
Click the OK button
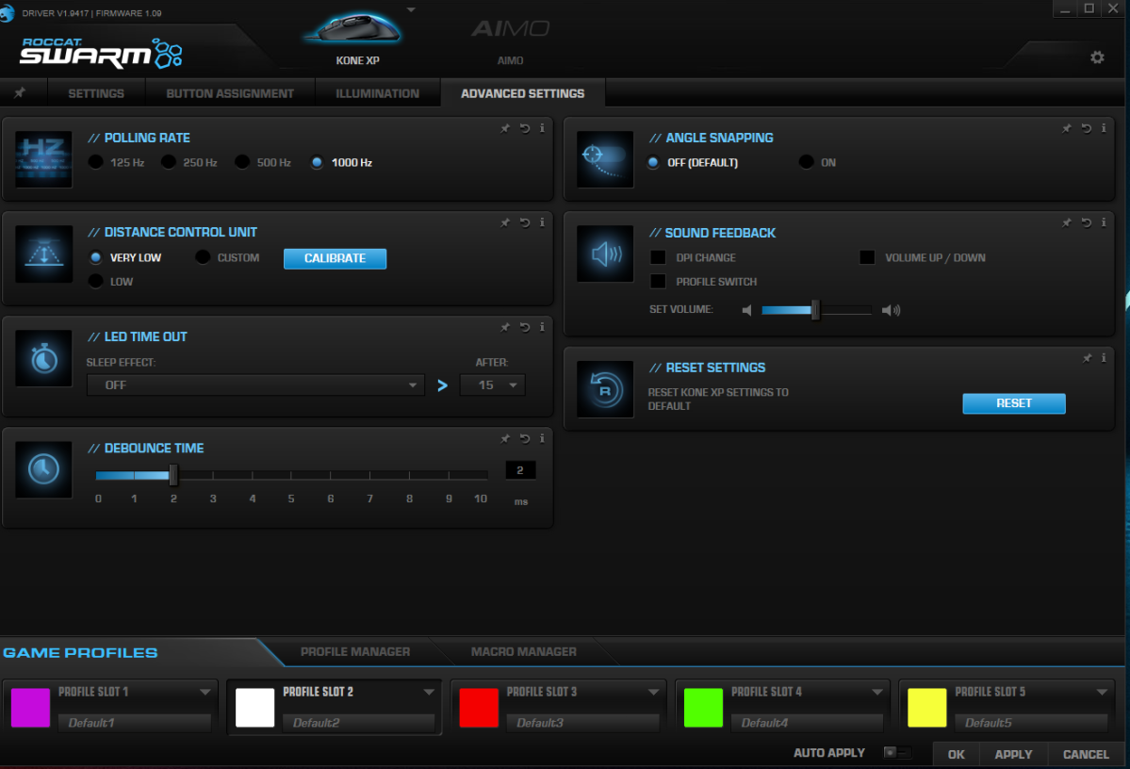click(x=957, y=754)
